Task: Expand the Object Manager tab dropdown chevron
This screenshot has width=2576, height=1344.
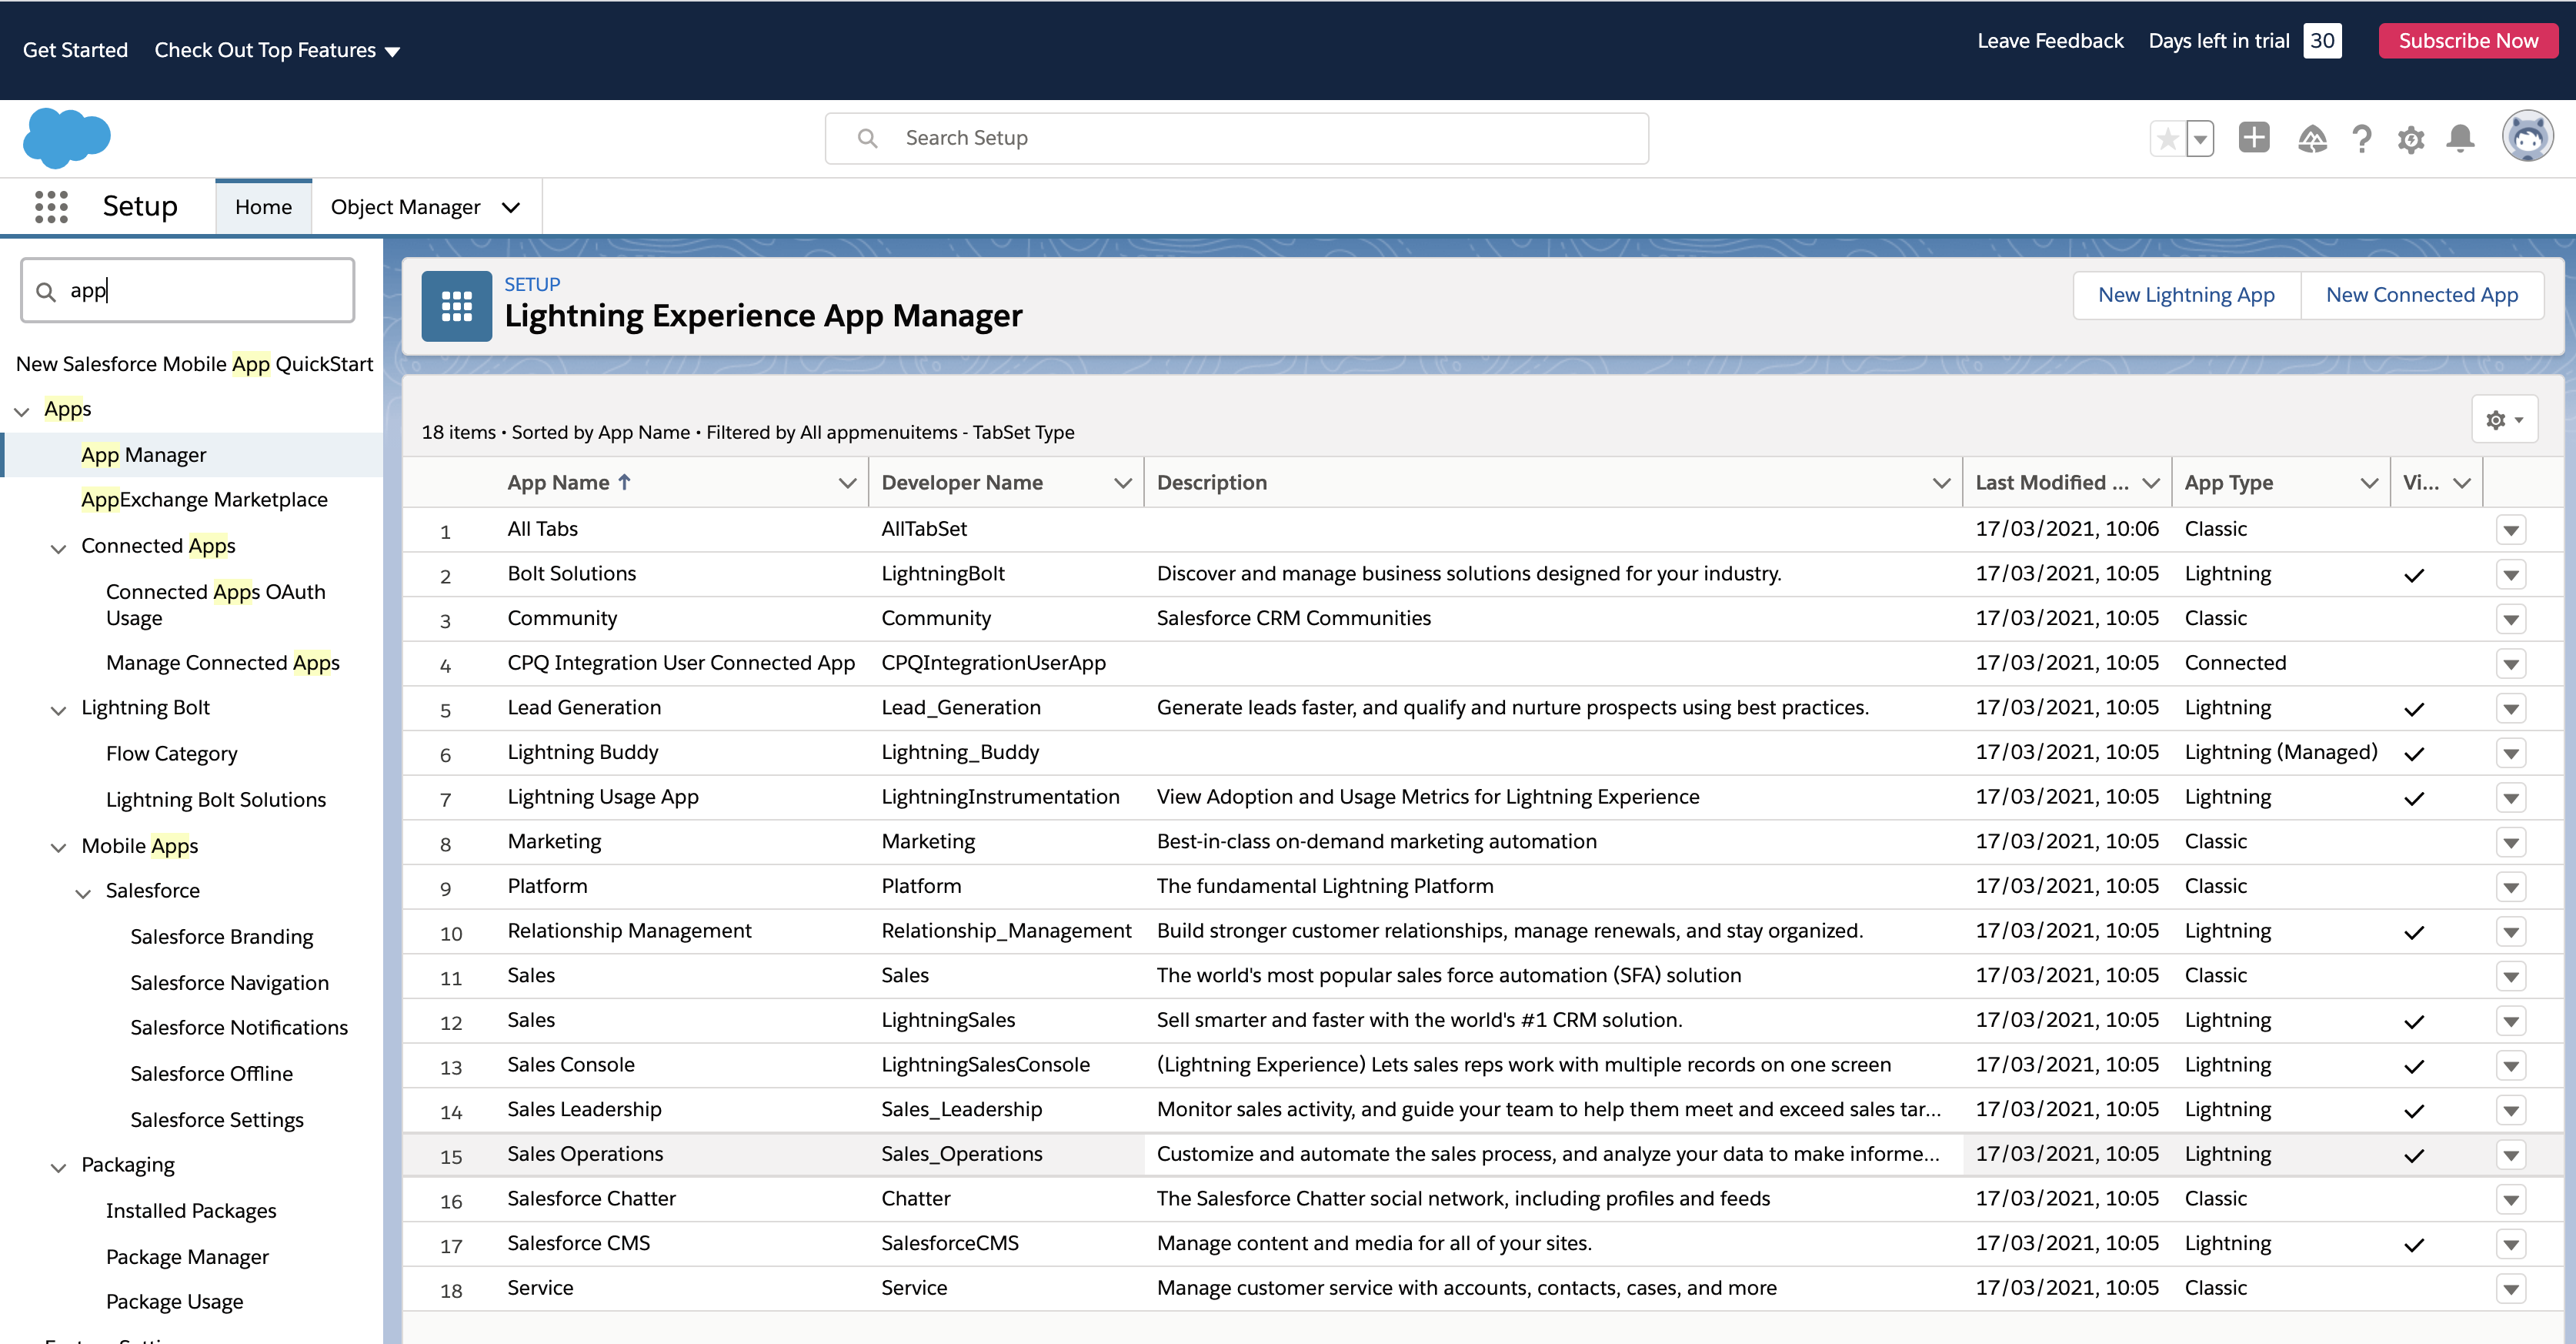Action: (511, 207)
